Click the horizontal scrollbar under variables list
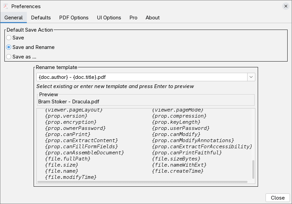Viewport: 292px width, 204px height. tap(143, 182)
